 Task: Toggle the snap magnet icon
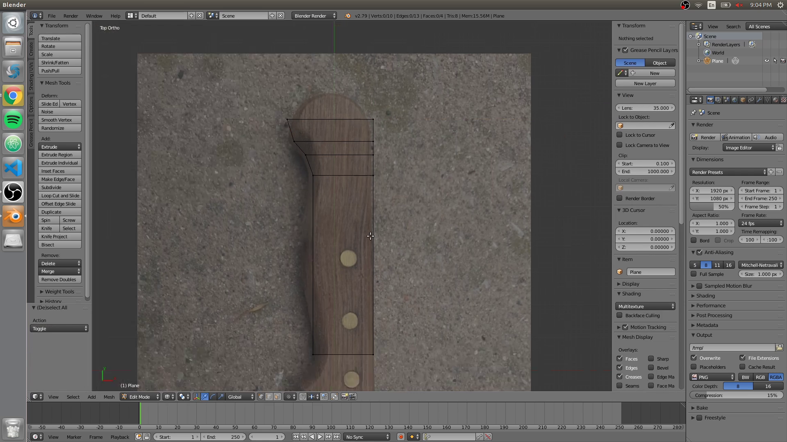(303, 397)
